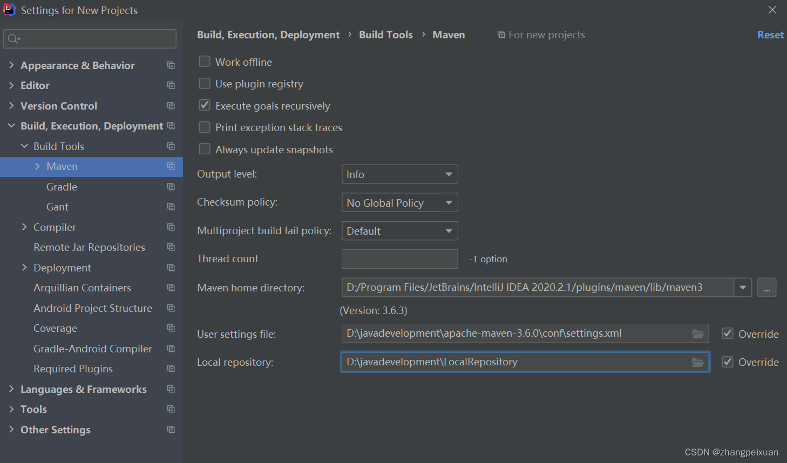787x463 pixels.
Task: Expand the Other Settings node
Action: point(11,430)
